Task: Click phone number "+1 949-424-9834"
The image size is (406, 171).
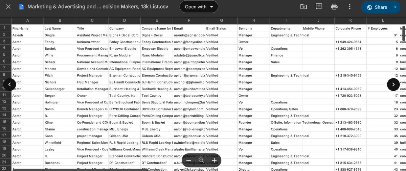Action: 351,42
